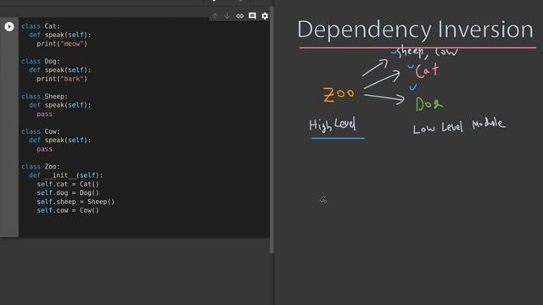Image resolution: width=543 pixels, height=305 pixels.
Task: Click the 'def speak(self):' line under class Dog
Action: point(60,70)
